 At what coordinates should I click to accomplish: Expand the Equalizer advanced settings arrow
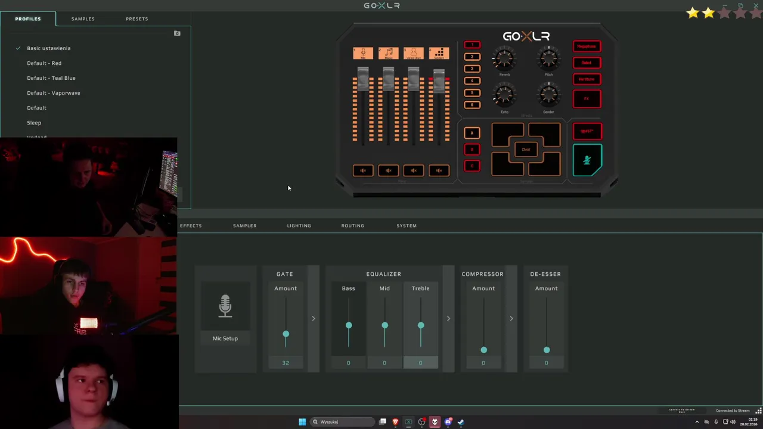coord(448,319)
